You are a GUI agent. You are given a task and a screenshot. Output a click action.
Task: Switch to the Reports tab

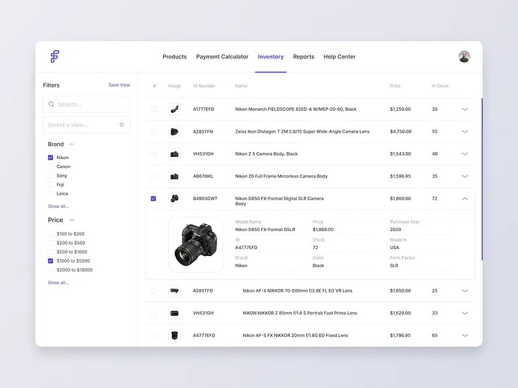coord(303,56)
